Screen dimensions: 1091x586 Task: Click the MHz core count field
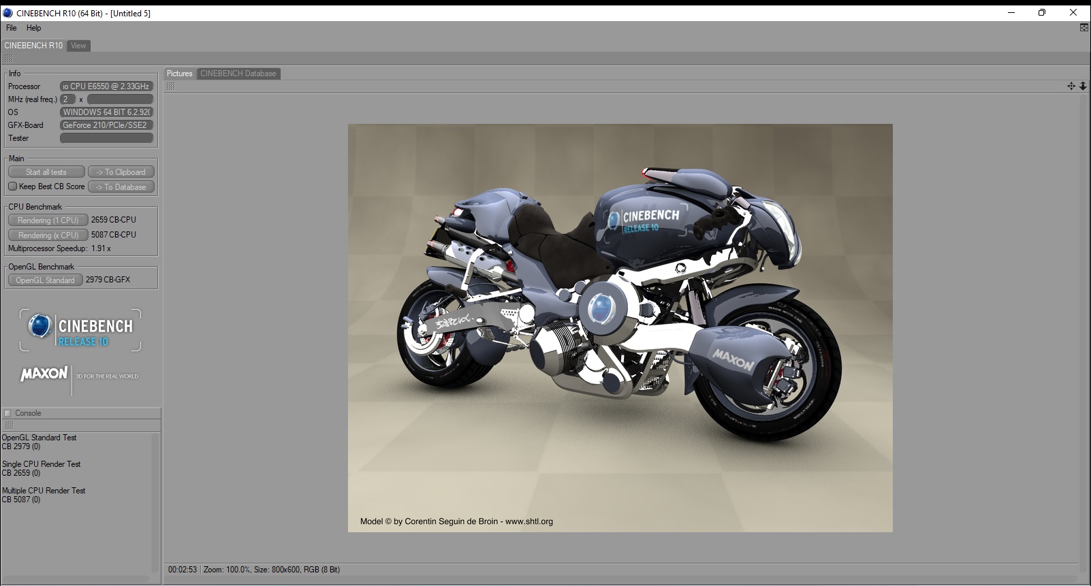coord(68,99)
